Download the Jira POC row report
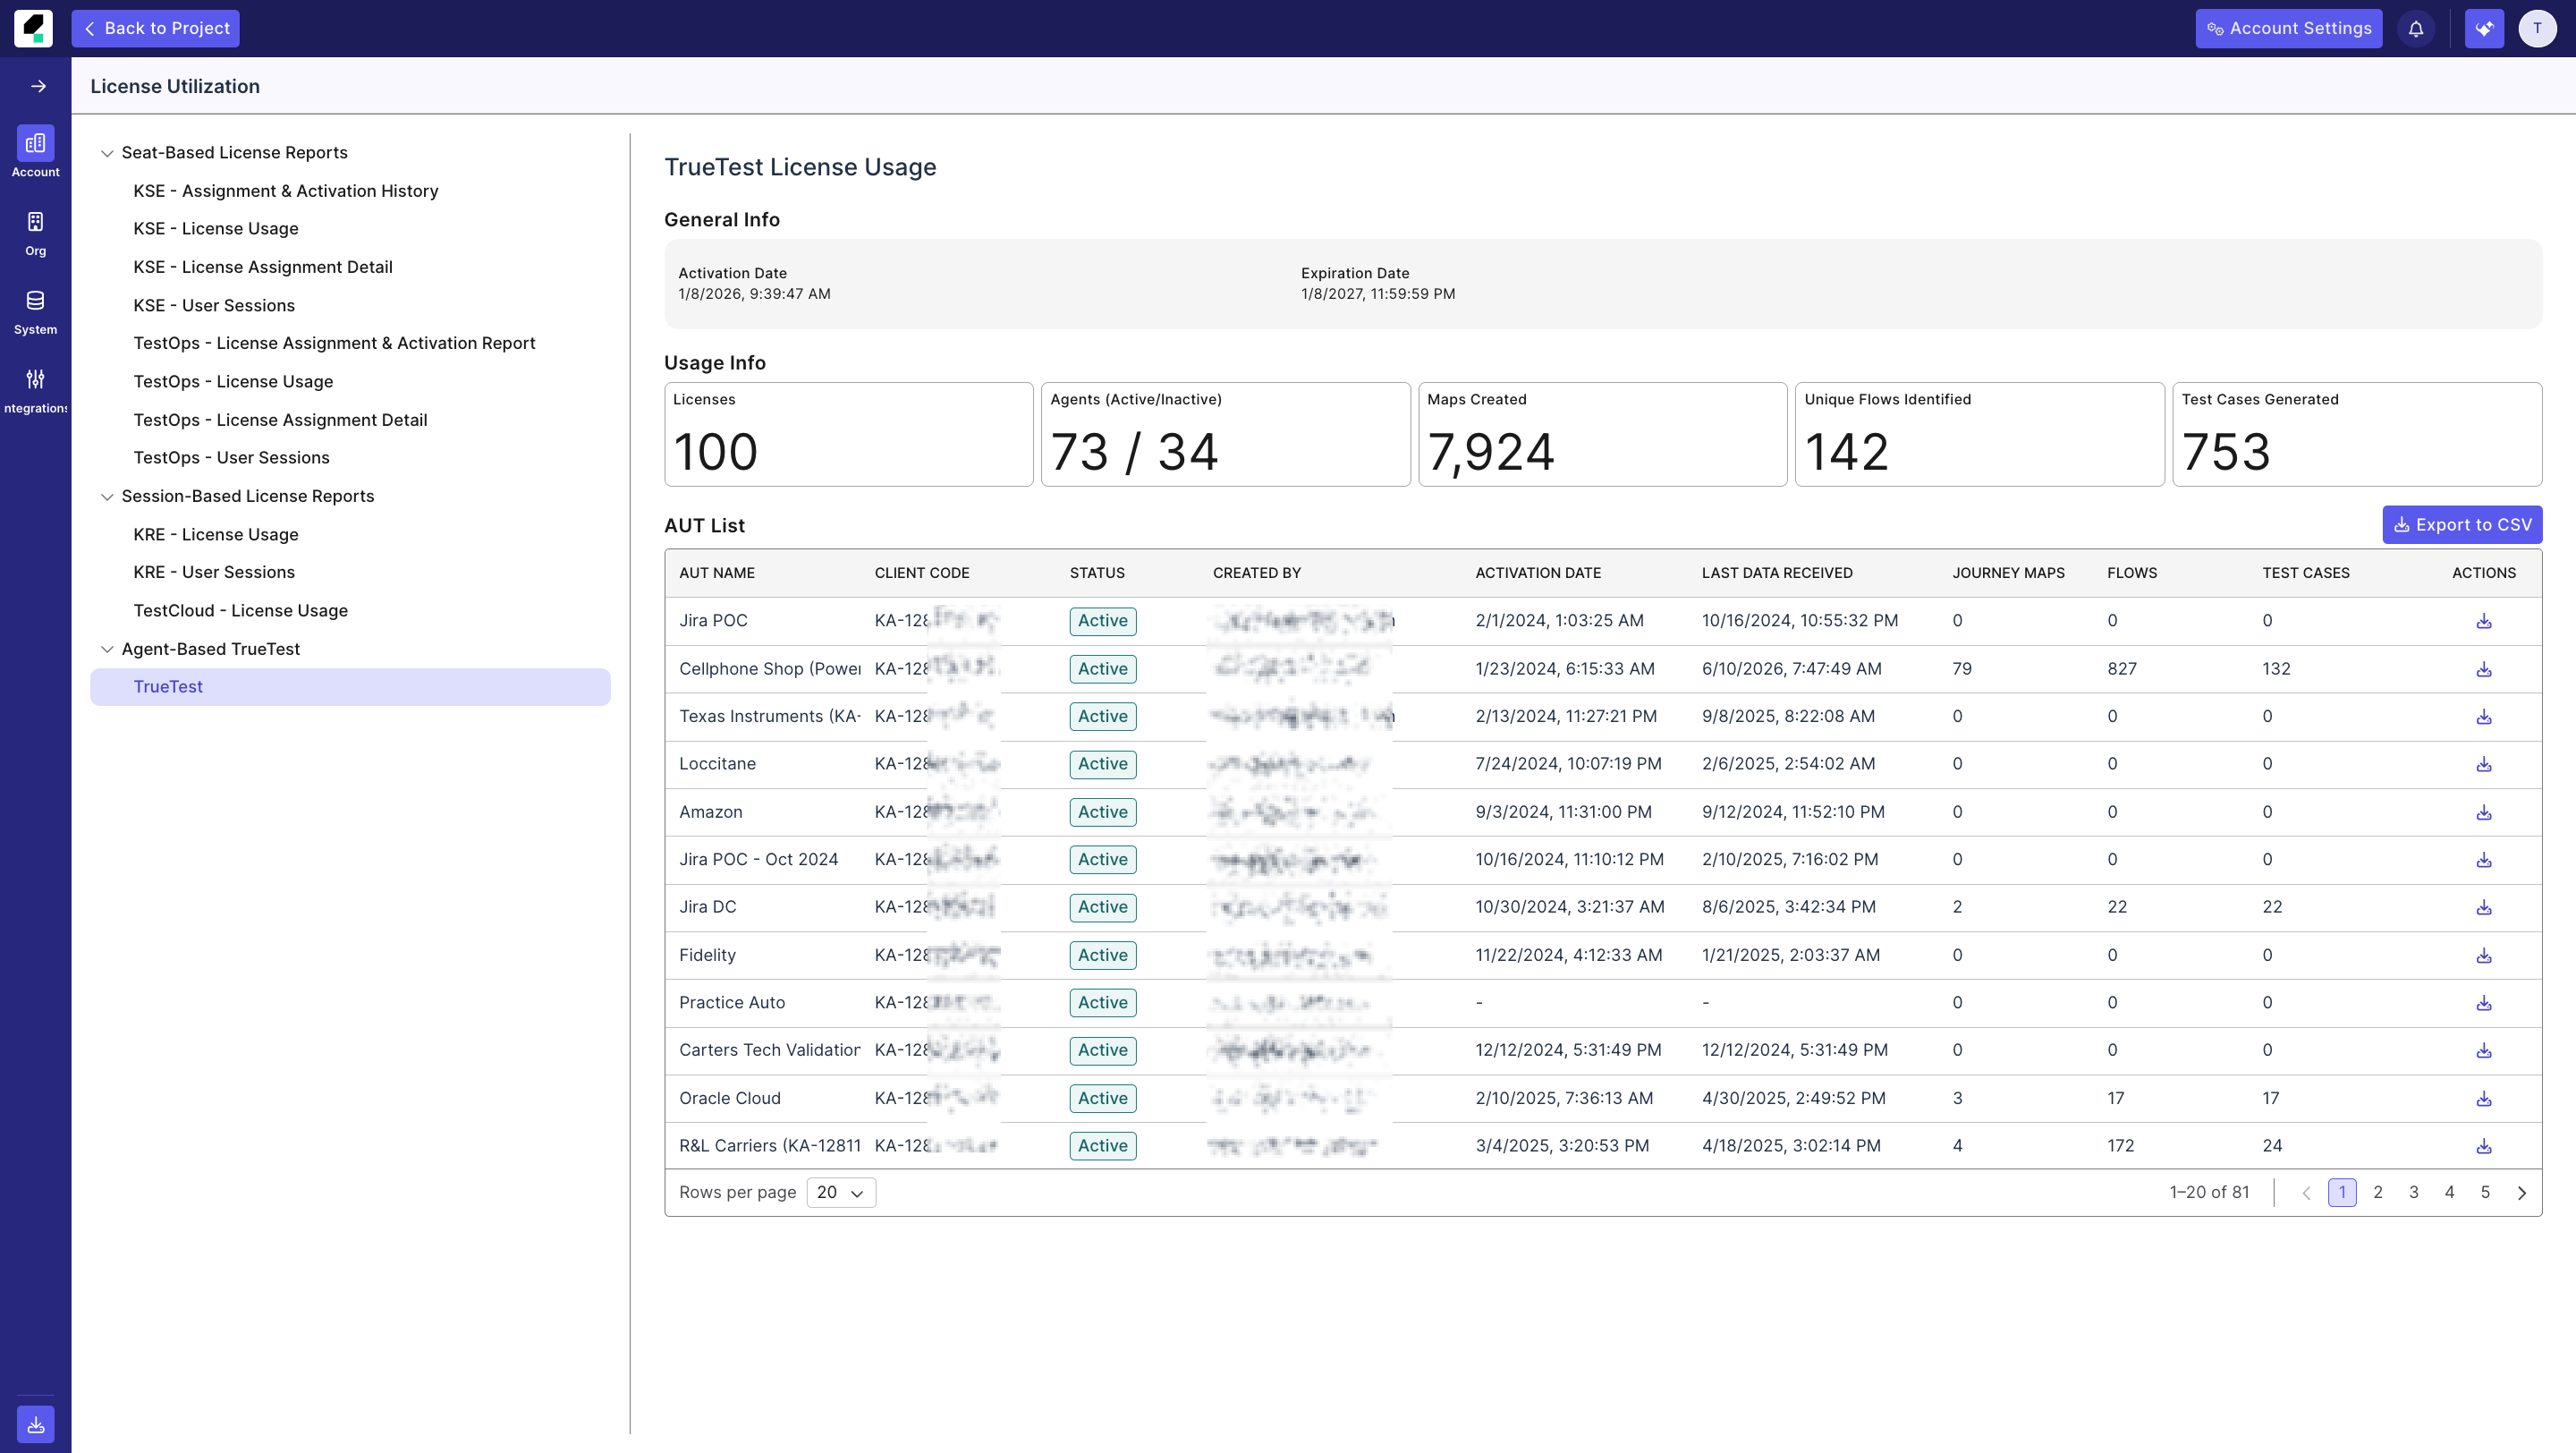 [2483, 621]
